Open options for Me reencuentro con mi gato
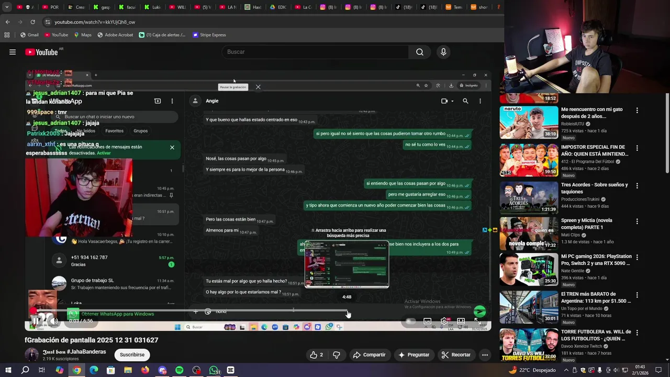This screenshot has width=670, height=377. [x=637, y=110]
